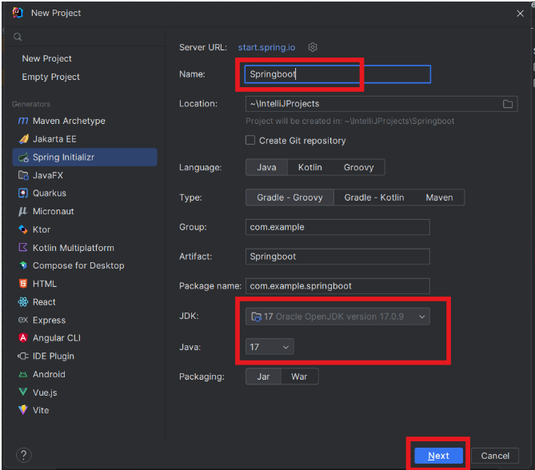
Task: Click the Group input field
Action: (x=337, y=227)
